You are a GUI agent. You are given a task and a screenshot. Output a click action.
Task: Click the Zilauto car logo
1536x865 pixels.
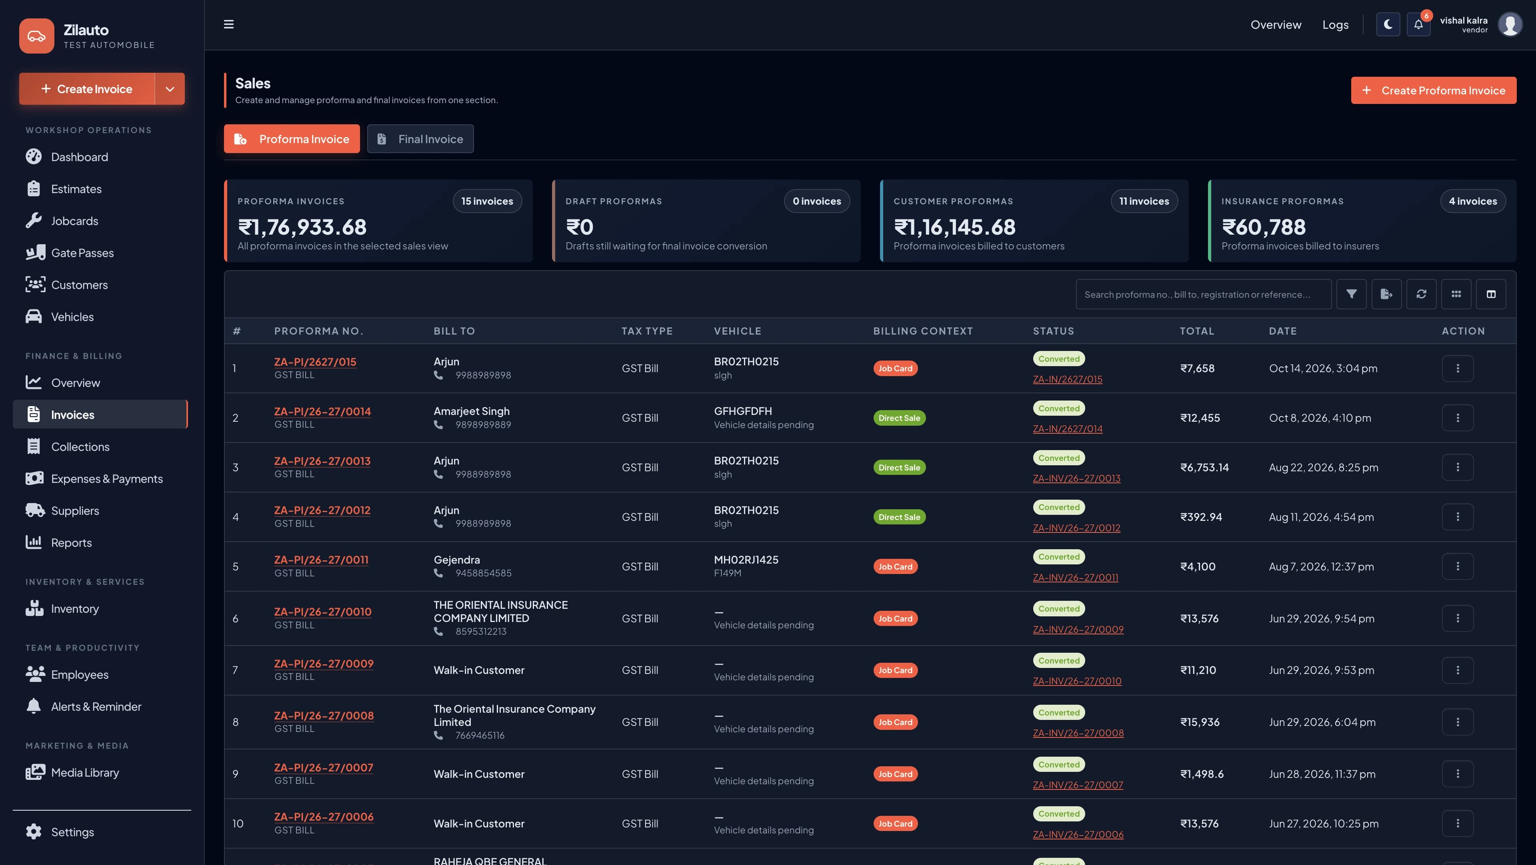pos(36,36)
